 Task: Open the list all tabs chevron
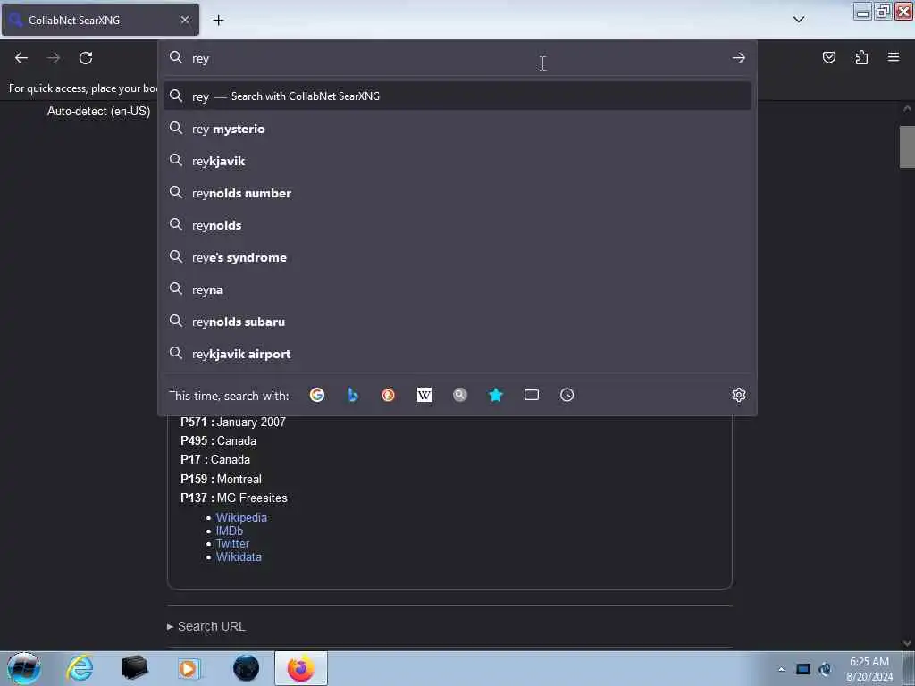pos(799,20)
